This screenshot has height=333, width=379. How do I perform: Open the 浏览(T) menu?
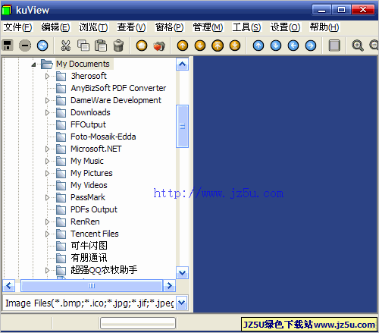pyautogui.click(x=93, y=27)
